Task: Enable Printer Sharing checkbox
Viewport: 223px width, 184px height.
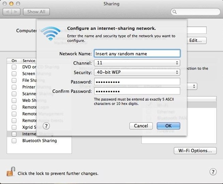Action: pos(14,87)
